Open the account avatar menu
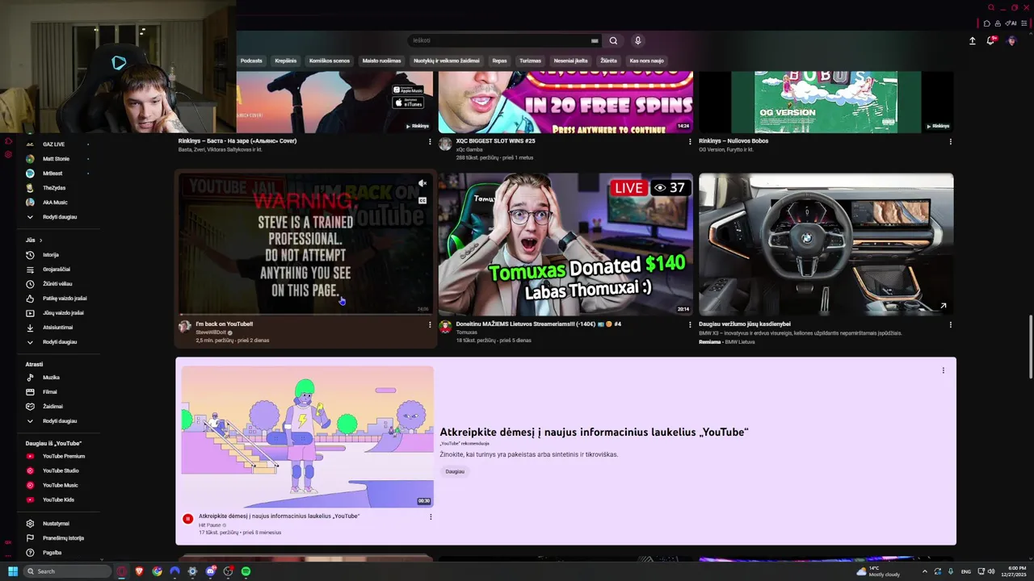The image size is (1034, 581). coord(1011,40)
